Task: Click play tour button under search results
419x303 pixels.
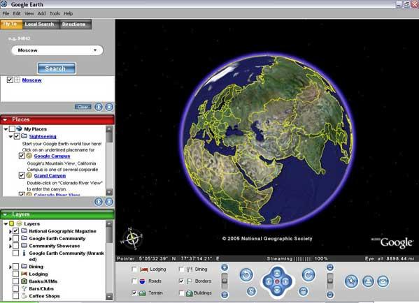Action: pyautogui.click(x=99, y=107)
